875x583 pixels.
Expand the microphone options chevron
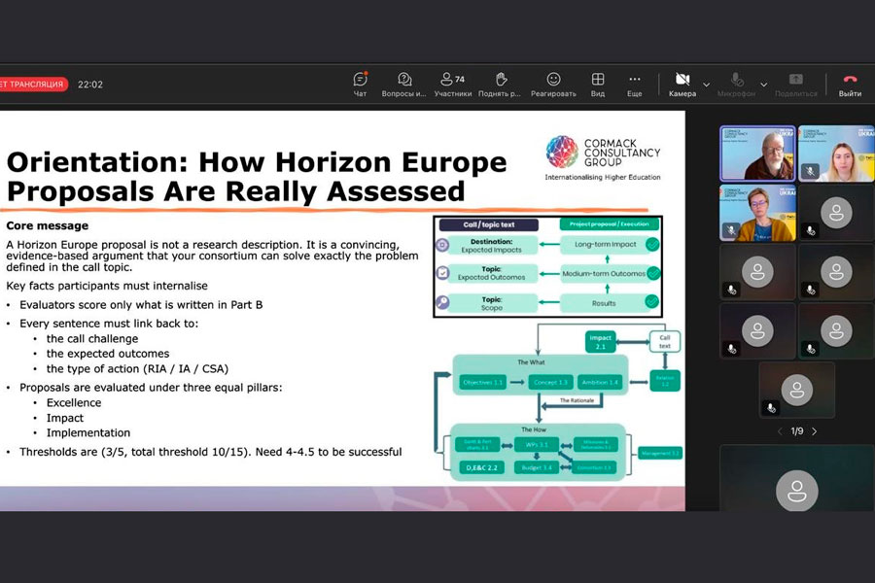coord(762,85)
